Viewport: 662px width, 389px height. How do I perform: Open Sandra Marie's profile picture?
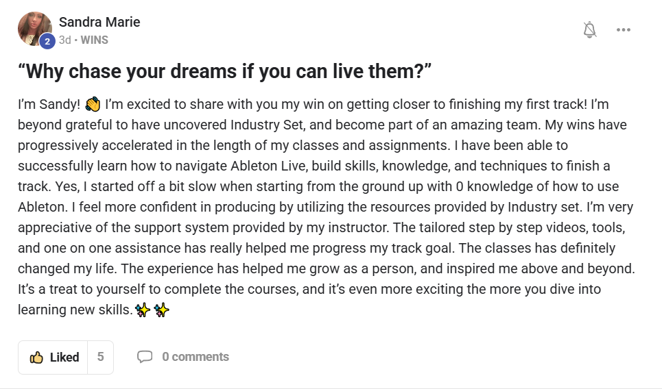[x=34, y=27]
